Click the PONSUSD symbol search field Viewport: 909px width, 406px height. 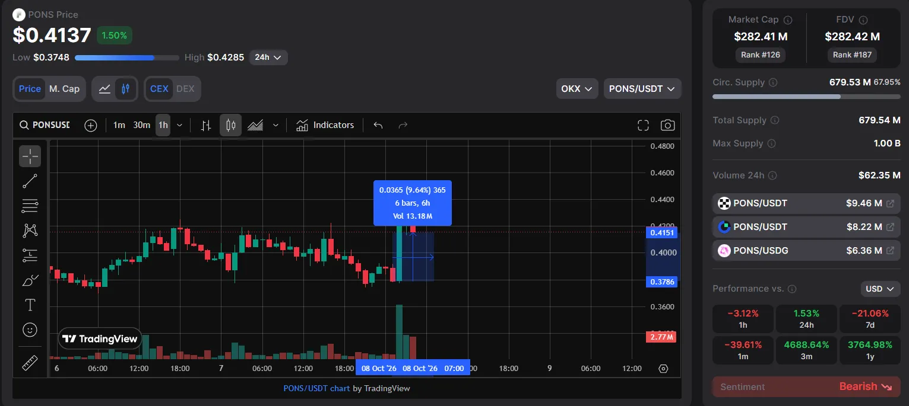pos(45,125)
